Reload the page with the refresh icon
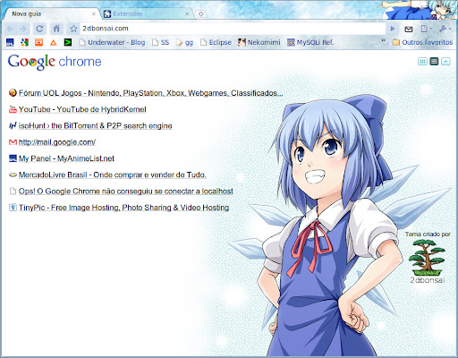Screen dimensions: 458x358 (x=39, y=29)
